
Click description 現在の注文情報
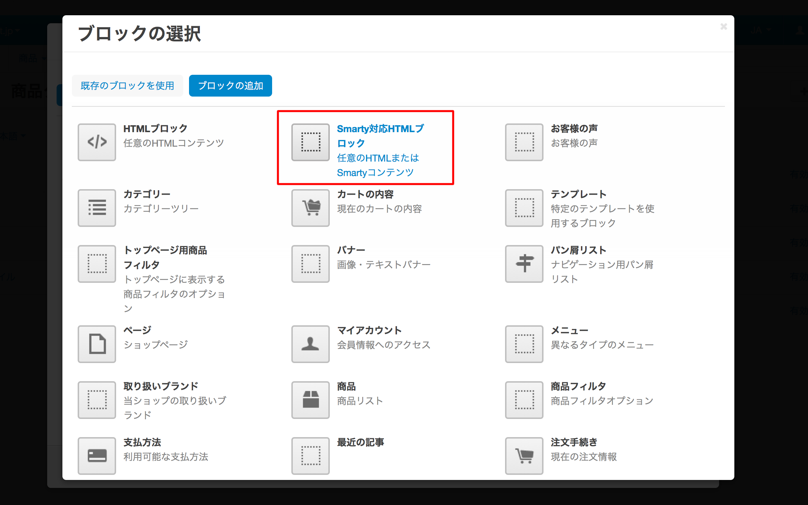pos(584,457)
